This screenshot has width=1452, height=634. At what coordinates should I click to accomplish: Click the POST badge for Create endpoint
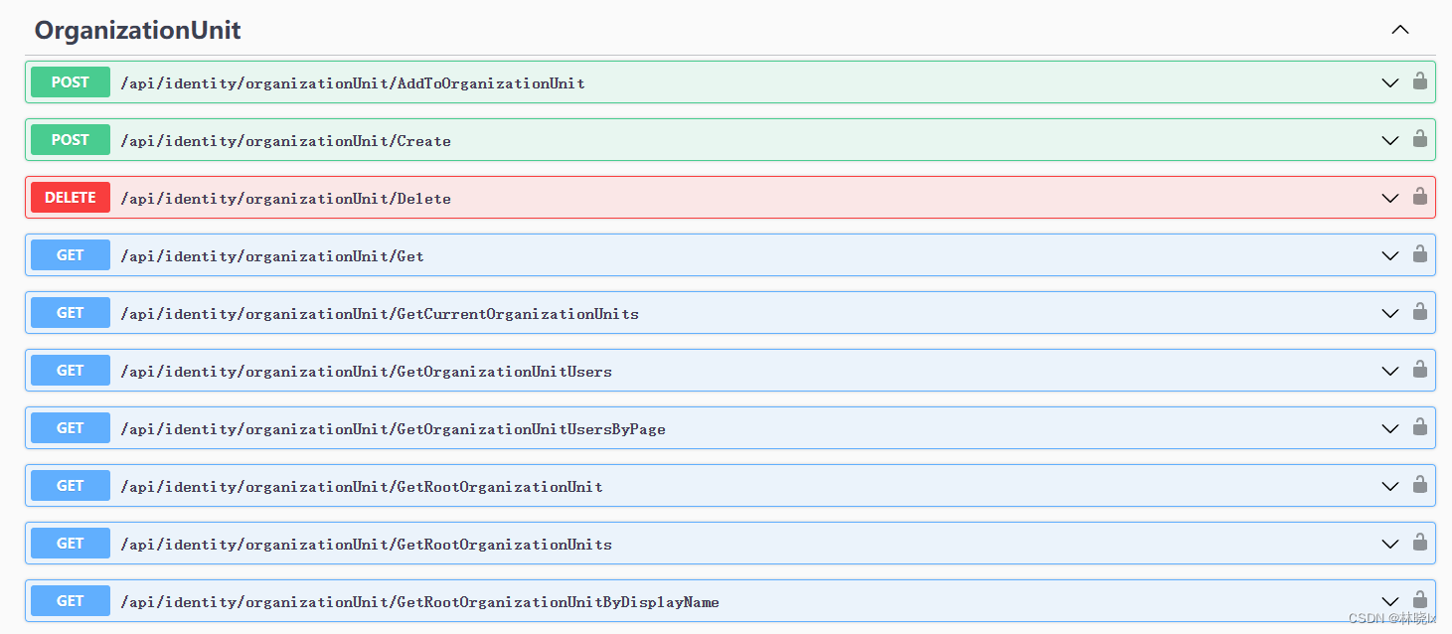click(71, 140)
